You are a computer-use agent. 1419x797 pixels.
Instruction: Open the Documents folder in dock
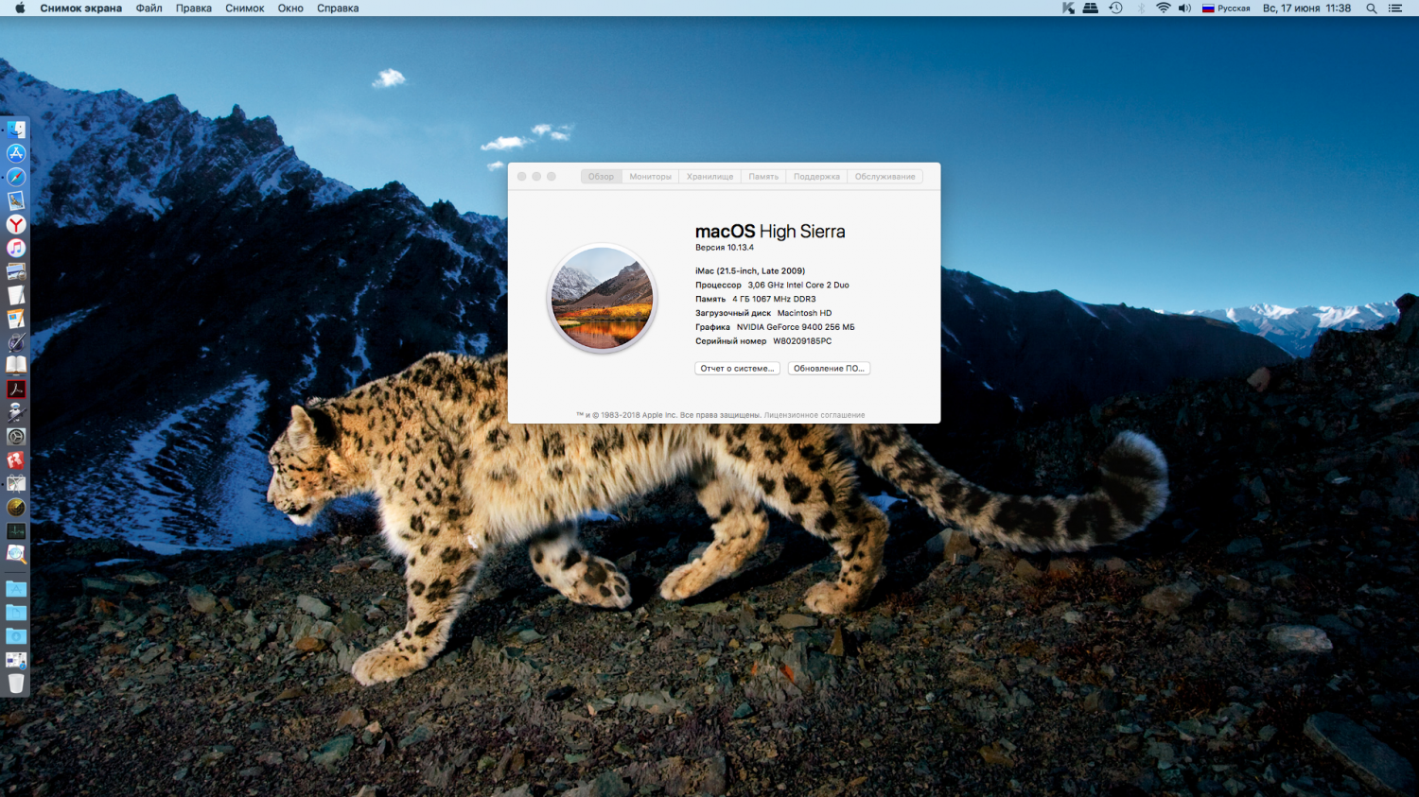[x=16, y=613]
